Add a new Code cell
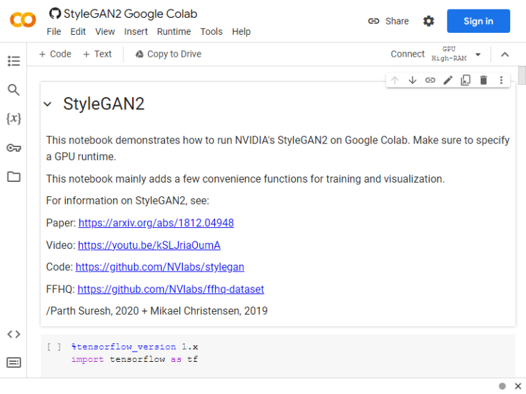The width and height of the screenshot is (526, 394). coord(55,54)
